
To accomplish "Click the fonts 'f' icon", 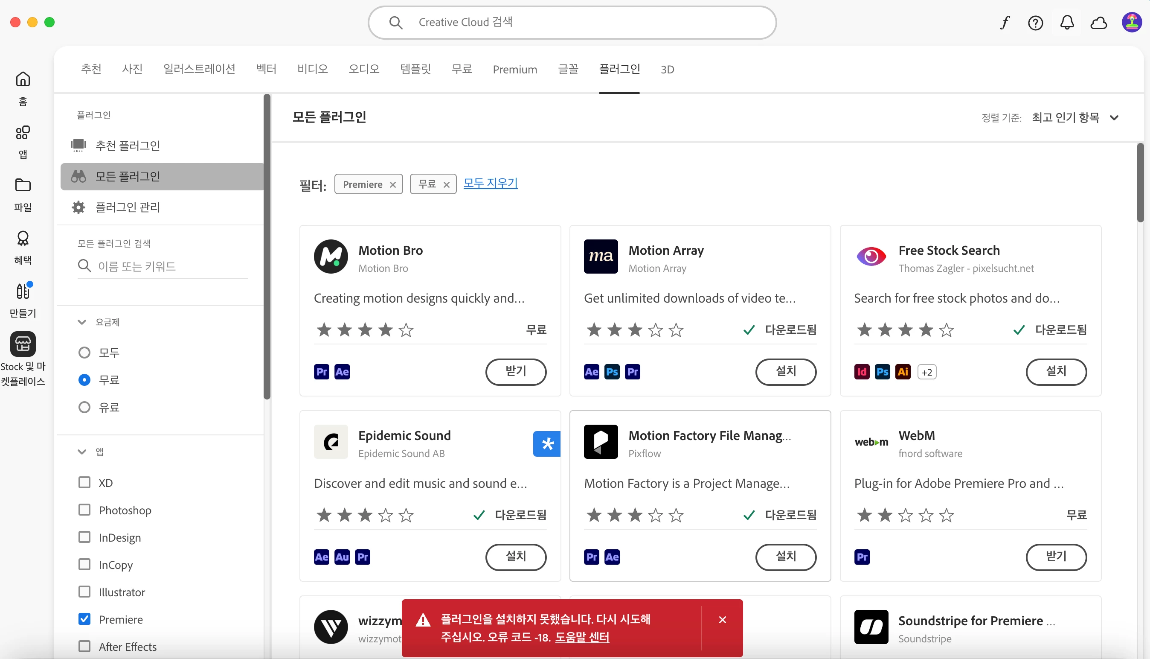I will click(x=1005, y=23).
